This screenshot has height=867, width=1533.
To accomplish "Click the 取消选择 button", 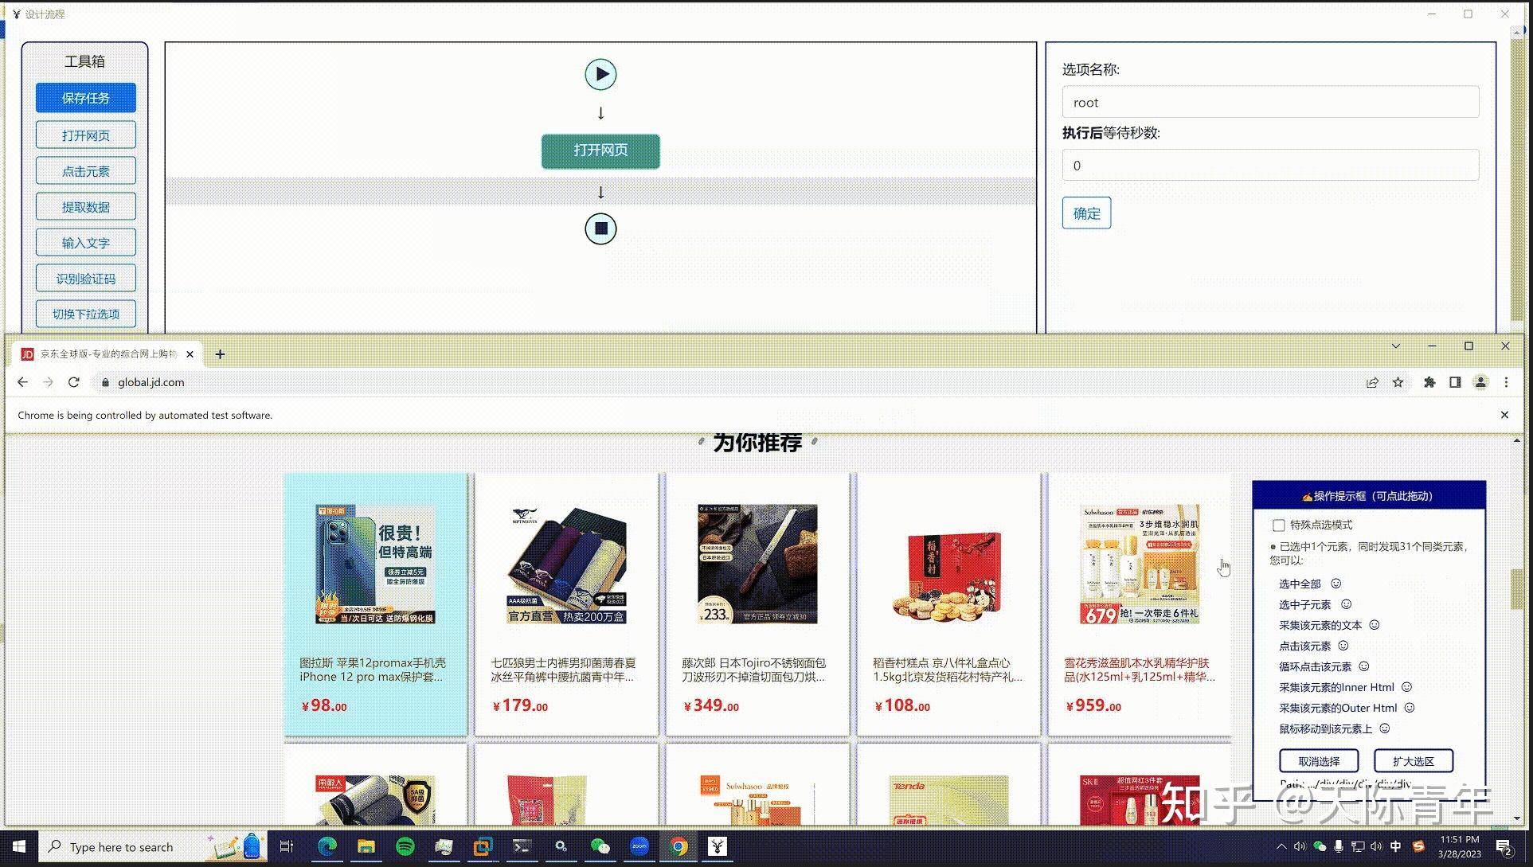I will click(1319, 761).
